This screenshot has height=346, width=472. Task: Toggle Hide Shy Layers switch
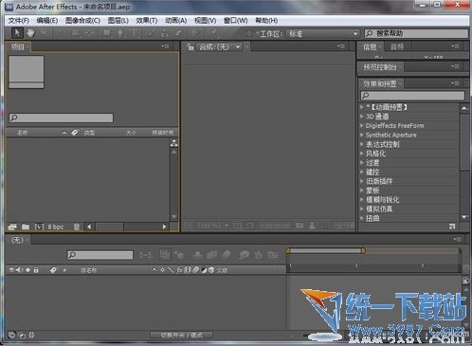point(197,255)
